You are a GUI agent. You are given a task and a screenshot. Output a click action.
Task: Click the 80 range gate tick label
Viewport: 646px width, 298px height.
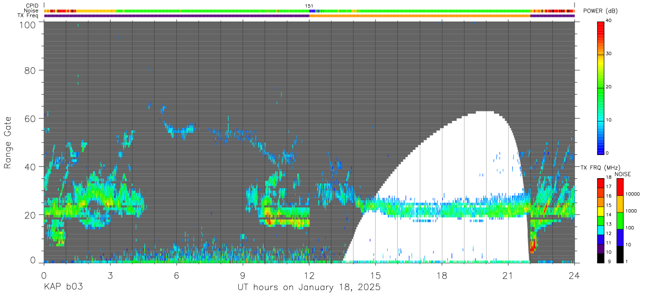[x=31, y=70]
